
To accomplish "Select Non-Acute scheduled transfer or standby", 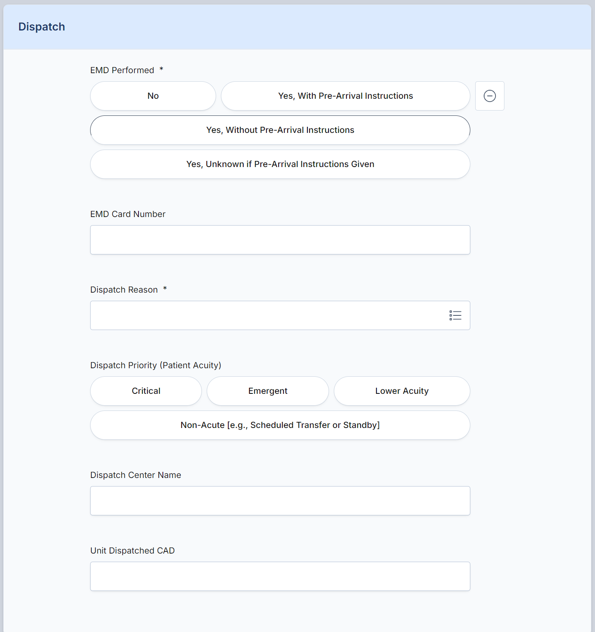I will tap(280, 425).
